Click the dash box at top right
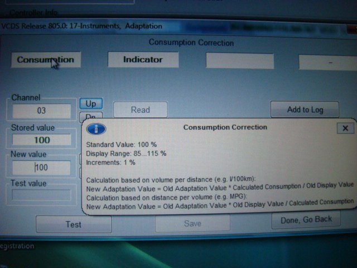The width and height of the screenshot is (357, 268). [x=329, y=63]
